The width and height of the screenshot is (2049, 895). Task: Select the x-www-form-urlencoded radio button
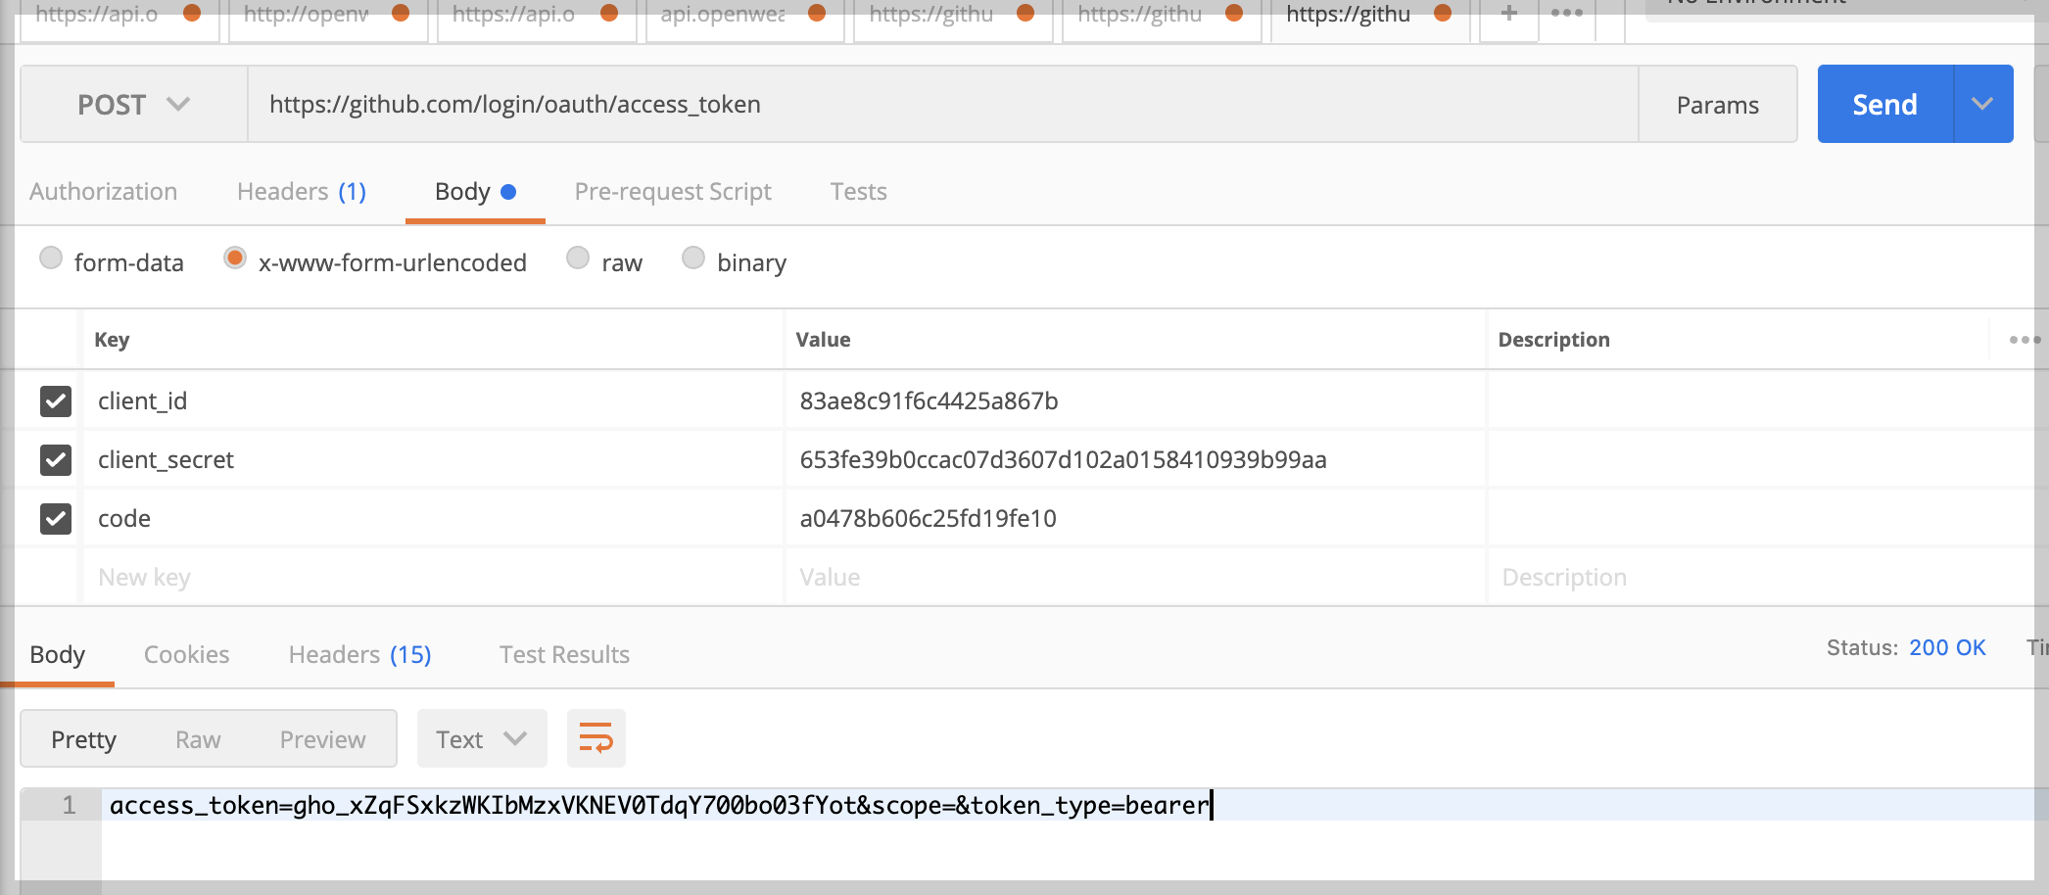click(x=235, y=258)
